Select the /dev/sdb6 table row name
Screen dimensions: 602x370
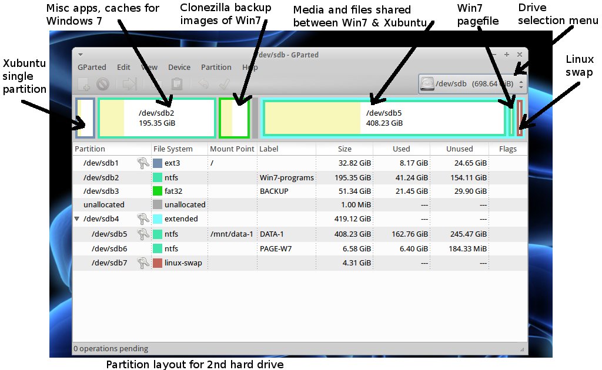click(x=109, y=249)
